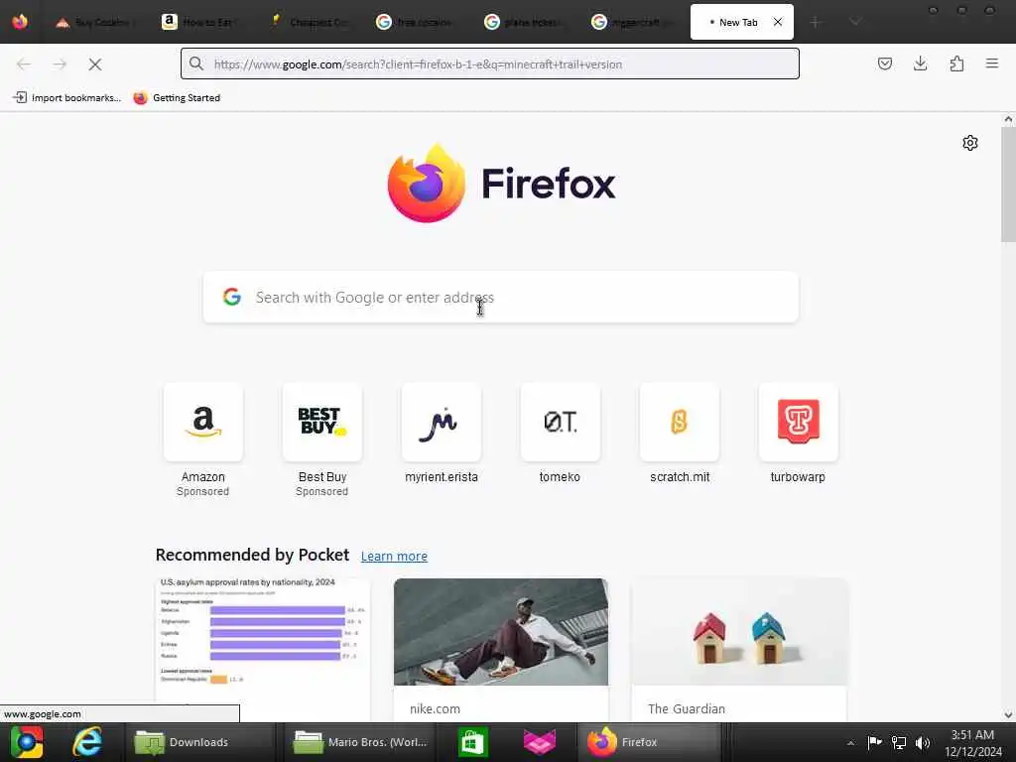This screenshot has height=762, width=1016.
Task: Open the Firefox hamburger application menu
Action: tap(992, 63)
